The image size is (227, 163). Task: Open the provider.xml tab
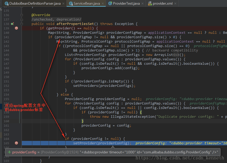(x=163, y=3)
